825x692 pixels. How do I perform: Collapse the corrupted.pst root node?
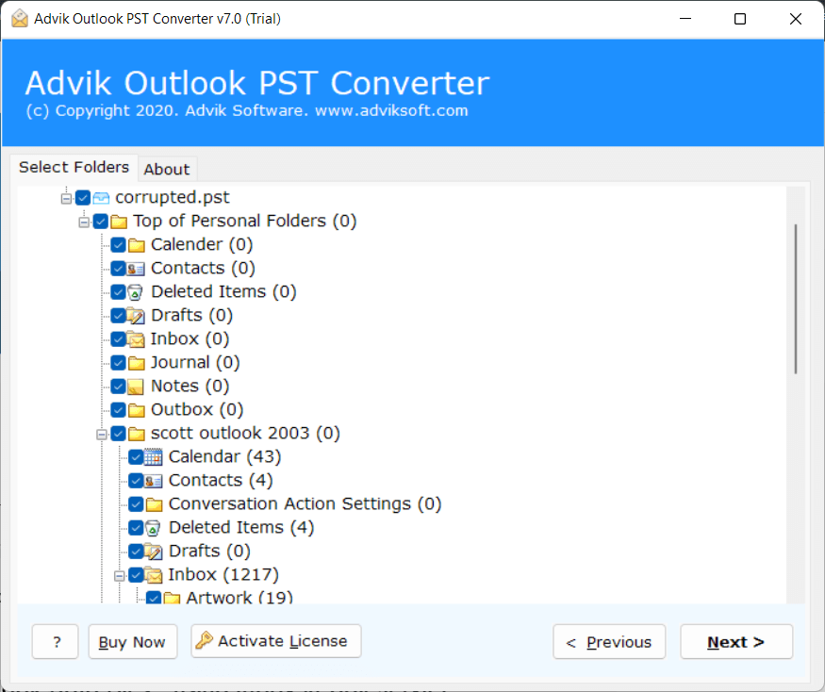click(x=66, y=198)
